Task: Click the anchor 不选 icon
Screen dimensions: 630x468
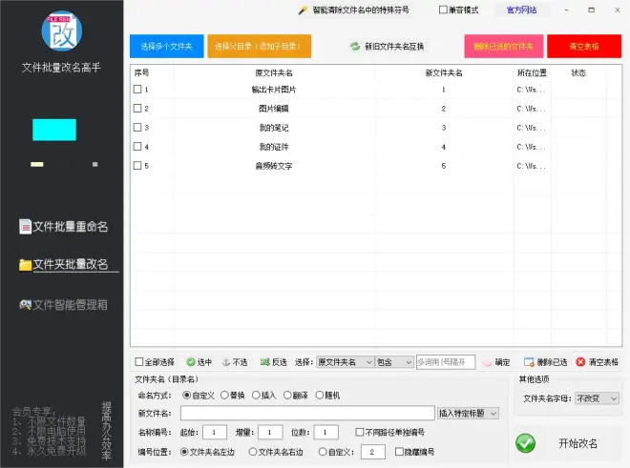Action: [x=226, y=362]
